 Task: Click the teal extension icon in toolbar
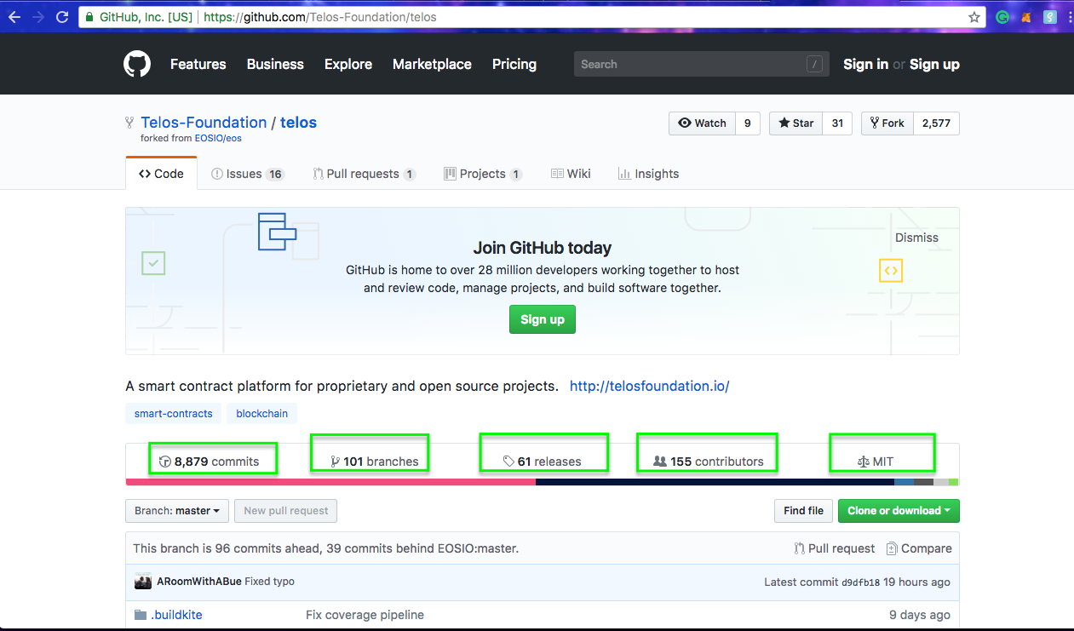pyautogui.click(x=1050, y=17)
